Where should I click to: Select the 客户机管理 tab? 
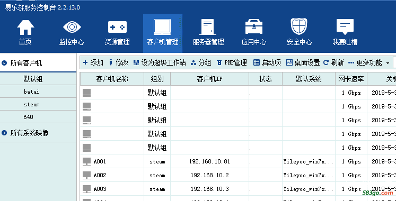click(x=163, y=33)
